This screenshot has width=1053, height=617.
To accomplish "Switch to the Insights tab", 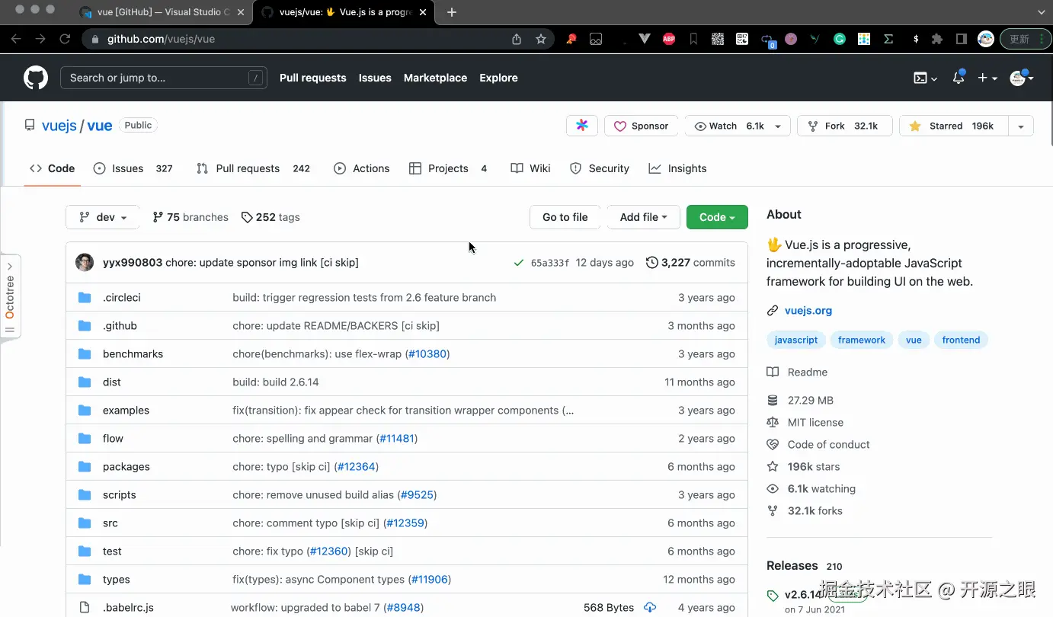I will (x=677, y=168).
